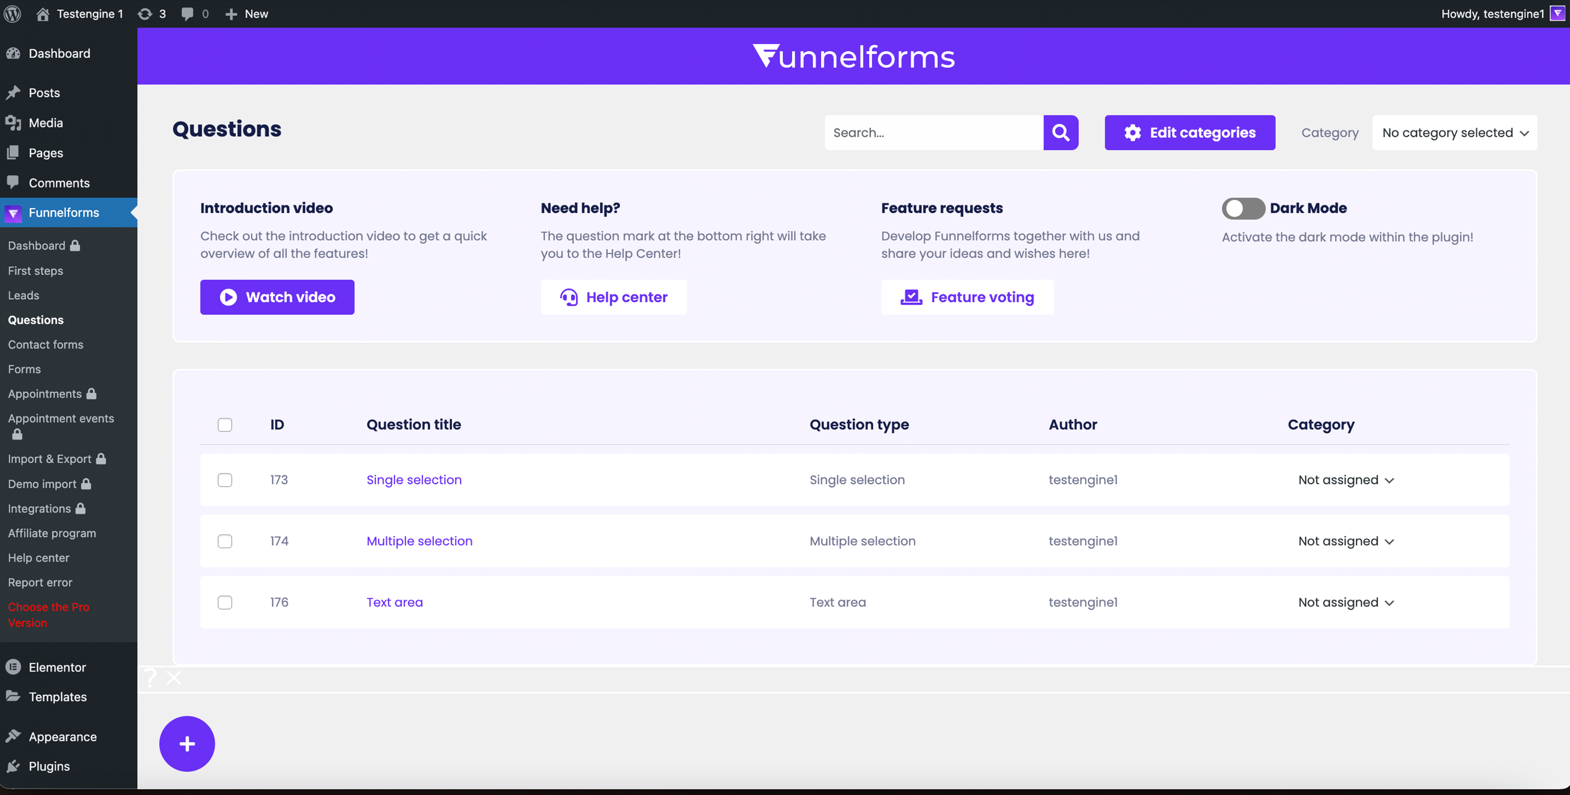The width and height of the screenshot is (1570, 795).
Task: Click the Question type column header
Action: coord(859,424)
